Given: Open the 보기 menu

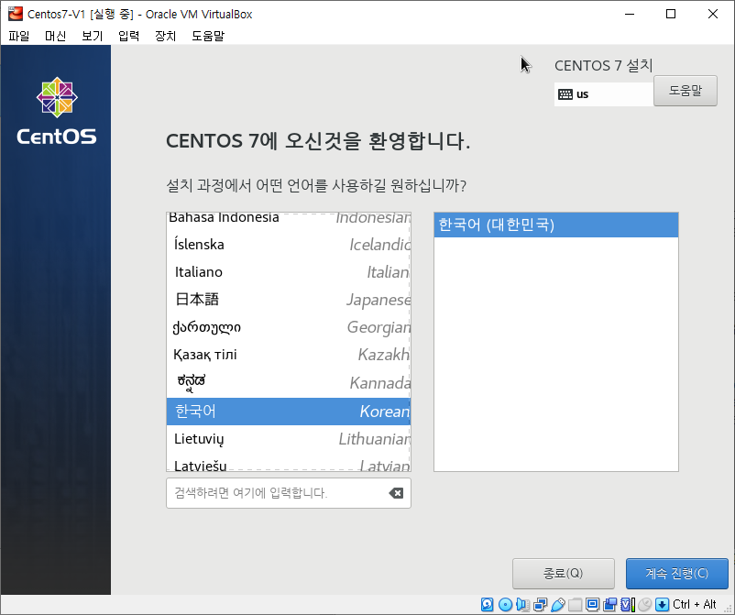Looking at the screenshot, I should coord(92,36).
